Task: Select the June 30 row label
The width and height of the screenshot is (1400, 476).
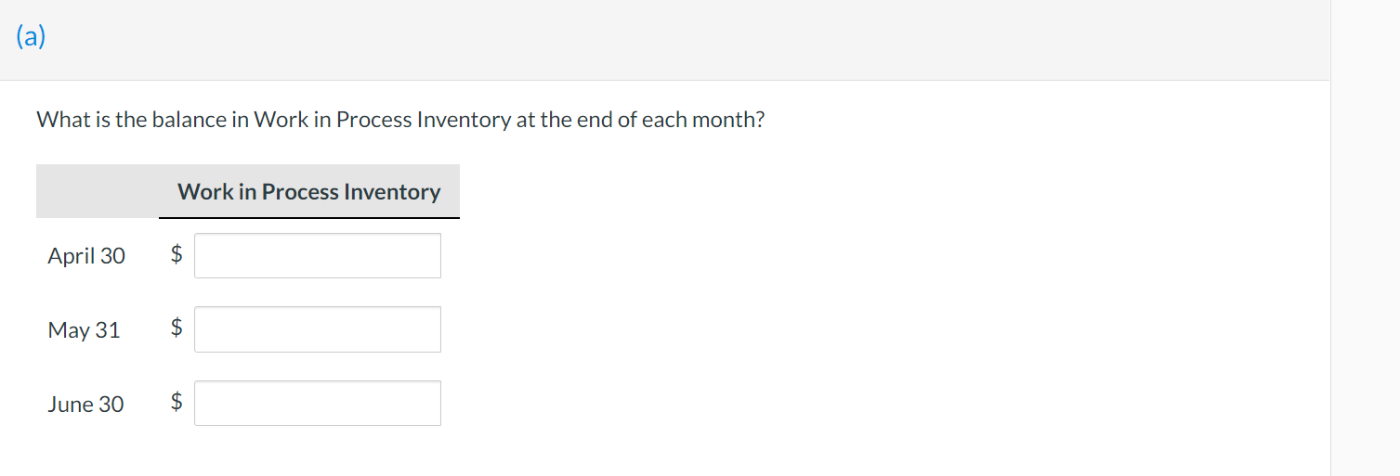Action: 85,404
